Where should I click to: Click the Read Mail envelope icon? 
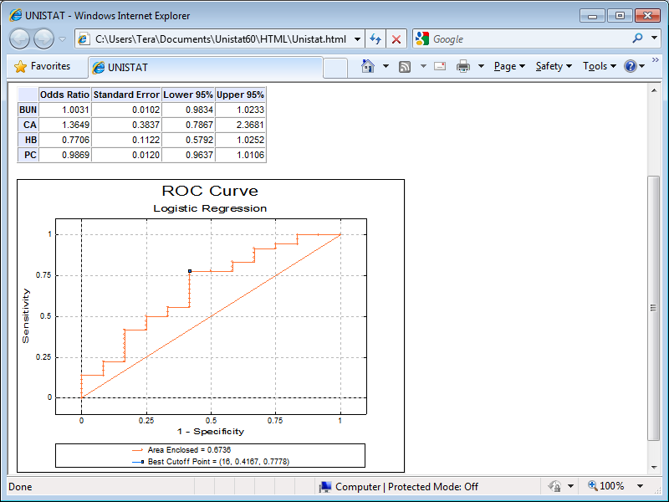click(440, 66)
